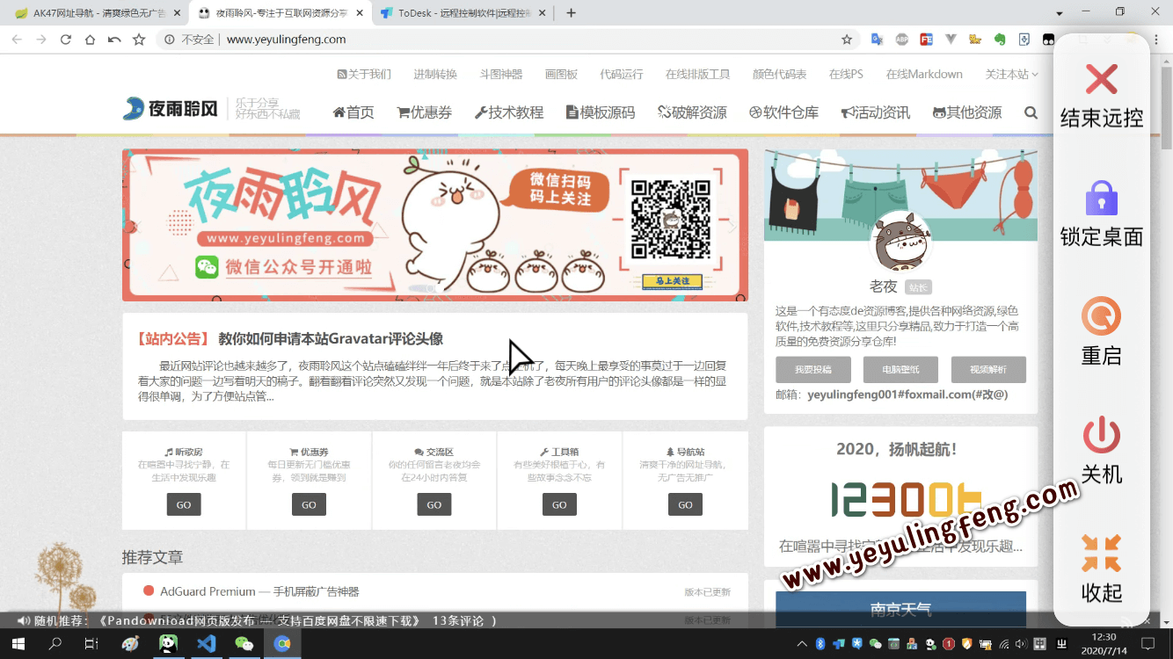Open the Windows Start menu
This screenshot has height=659, width=1173.
(18, 643)
